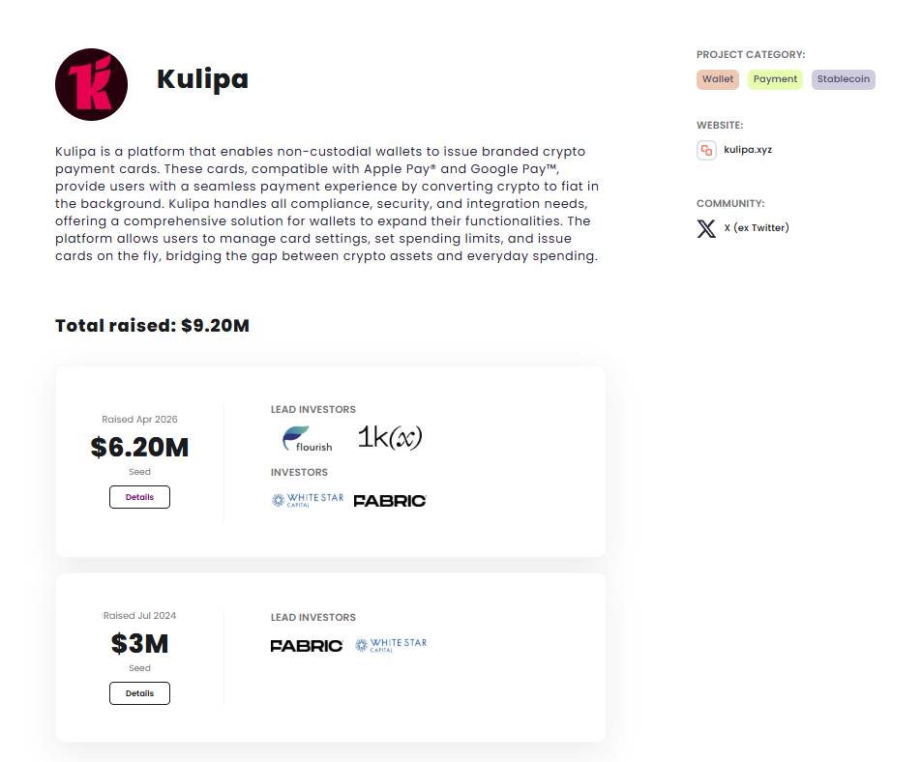The height and width of the screenshot is (762, 921).
Task: Expand the LEAD INVESTORS section
Action: point(312,409)
